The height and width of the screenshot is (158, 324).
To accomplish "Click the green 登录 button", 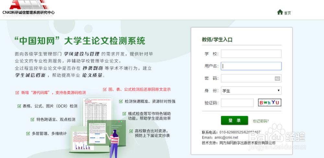I will click(234, 121).
